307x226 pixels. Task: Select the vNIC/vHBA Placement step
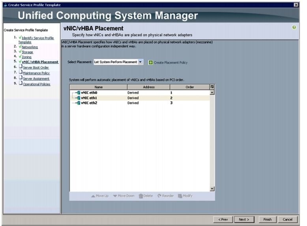40,62
